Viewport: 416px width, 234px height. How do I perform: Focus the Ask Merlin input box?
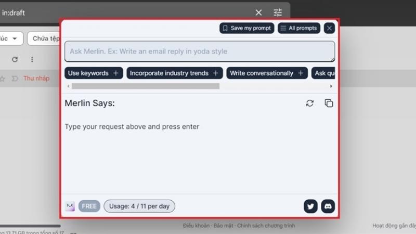(x=200, y=51)
